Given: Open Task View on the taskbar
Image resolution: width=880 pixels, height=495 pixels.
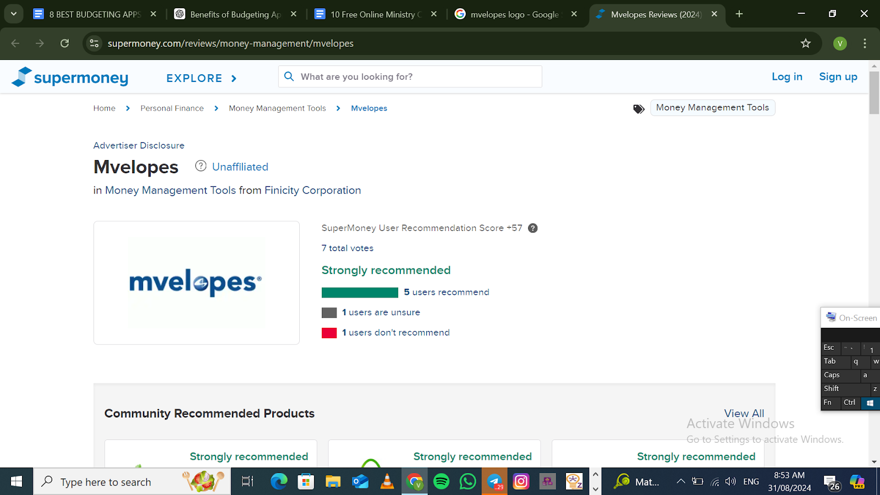Looking at the screenshot, I should click(248, 482).
